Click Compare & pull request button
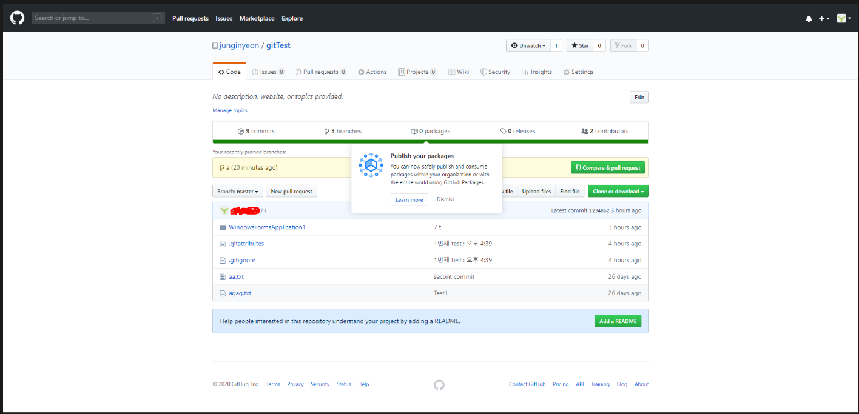Image resolution: width=859 pixels, height=414 pixels. click(x=608, y=168)
